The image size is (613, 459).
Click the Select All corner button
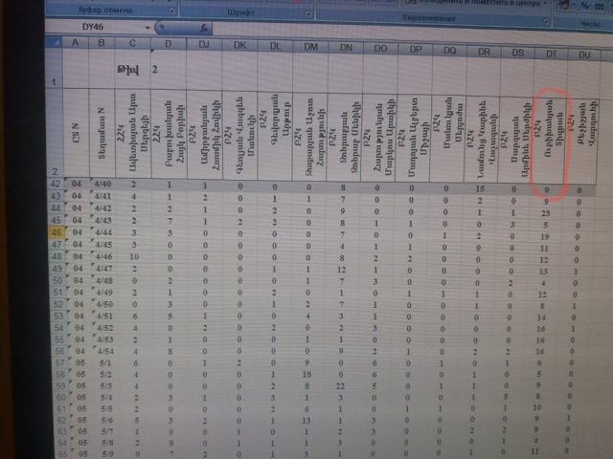[x=51, y=43]
